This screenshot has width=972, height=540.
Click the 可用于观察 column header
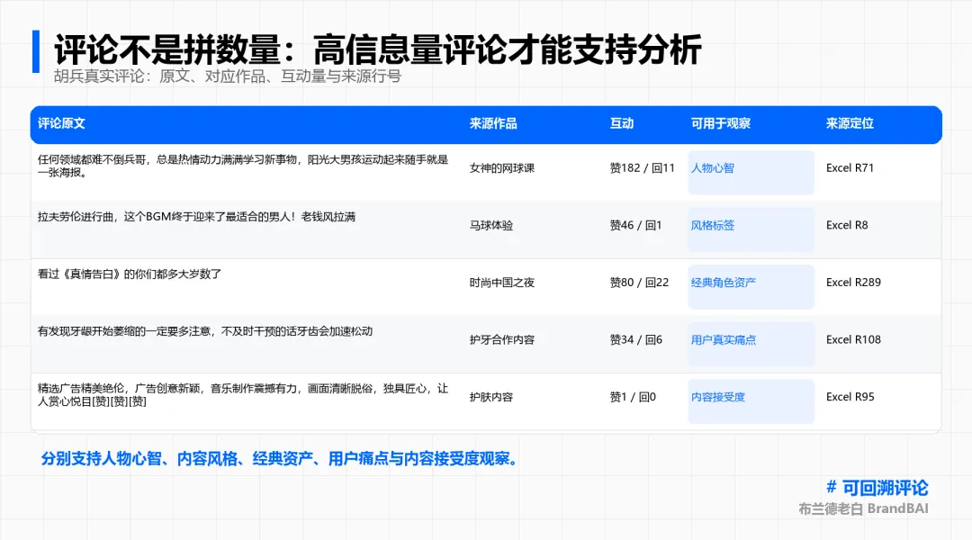point(720,123)
